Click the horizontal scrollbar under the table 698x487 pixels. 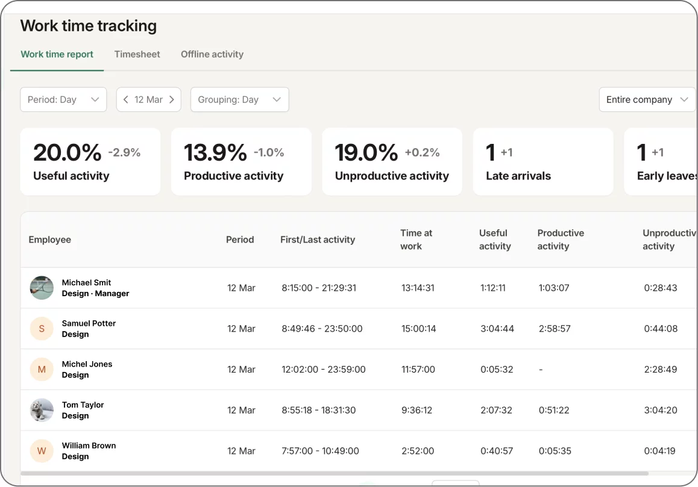(335, 473)
